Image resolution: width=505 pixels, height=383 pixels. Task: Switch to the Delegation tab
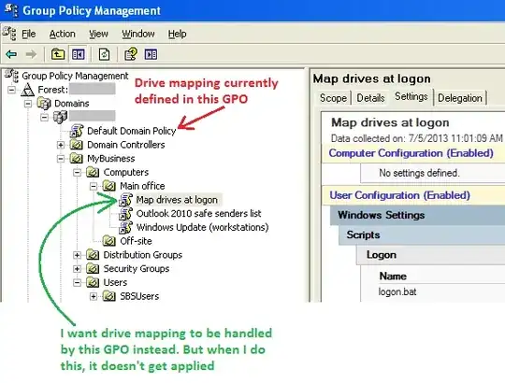460,98
